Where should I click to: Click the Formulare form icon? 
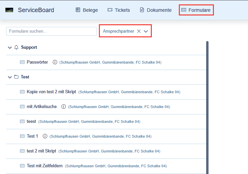(x=184, y=10)
